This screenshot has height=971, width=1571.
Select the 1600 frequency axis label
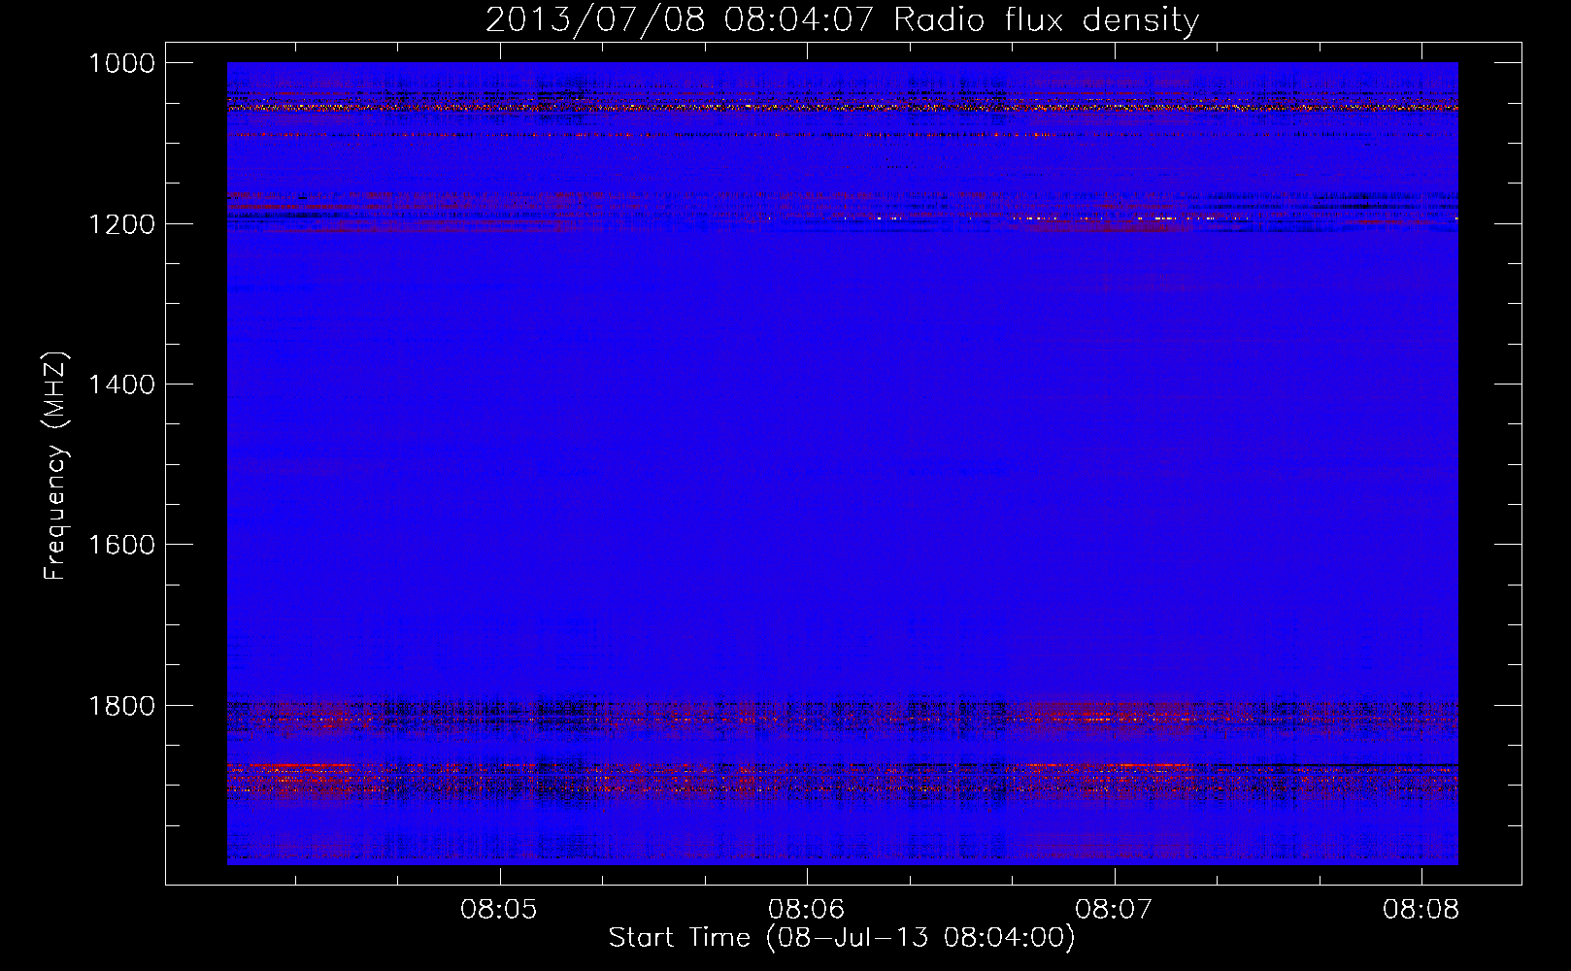121,545
